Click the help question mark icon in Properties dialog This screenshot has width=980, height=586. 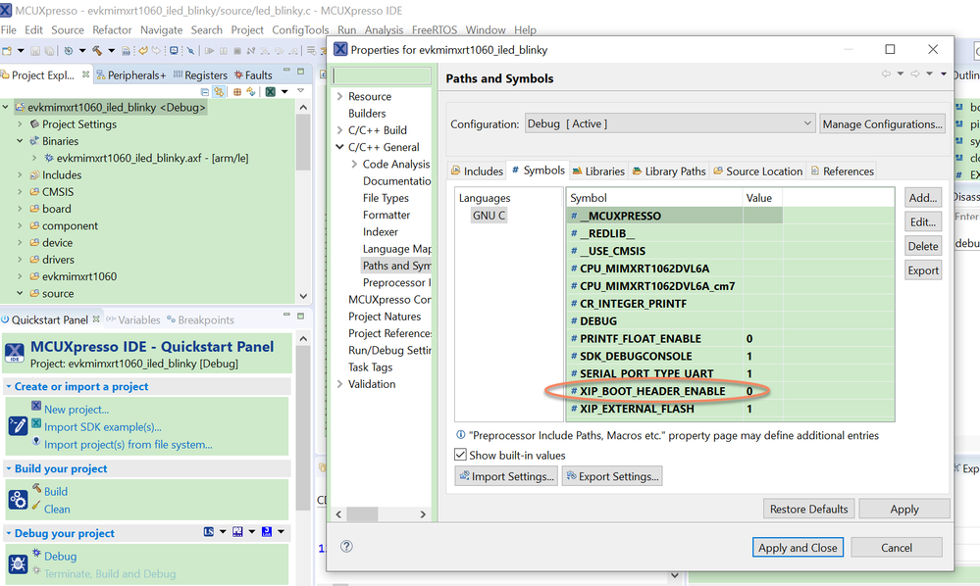346,546
